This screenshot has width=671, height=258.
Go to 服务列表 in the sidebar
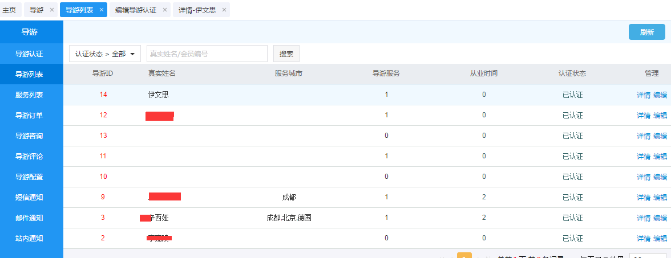(29, 95)
